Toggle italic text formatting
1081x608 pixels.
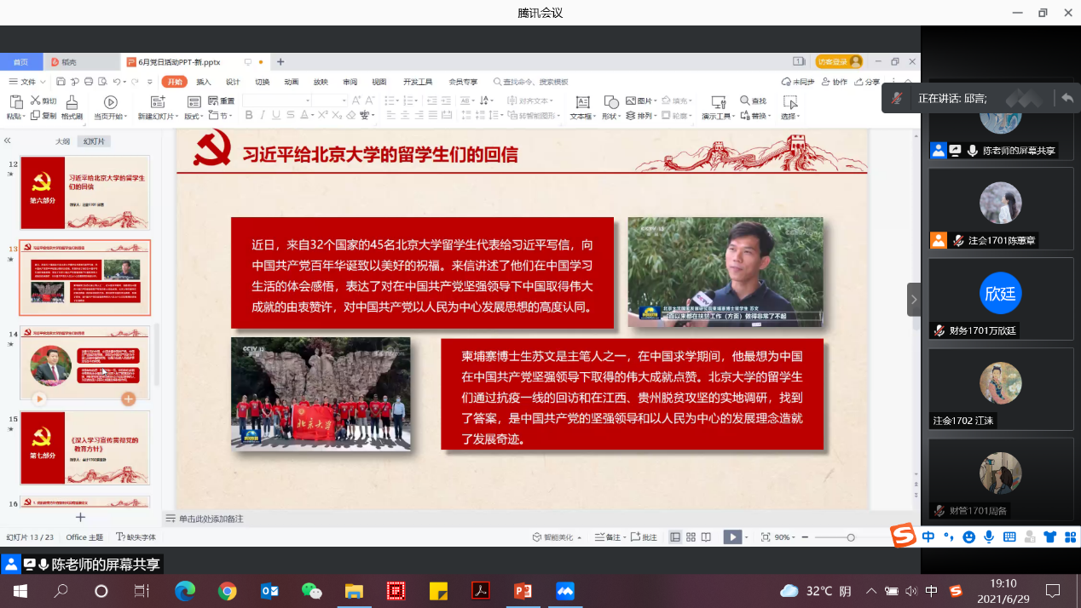coord(264,116)
